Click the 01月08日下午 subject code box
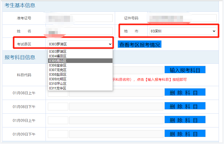224x144 pixels. pos(58,107)
